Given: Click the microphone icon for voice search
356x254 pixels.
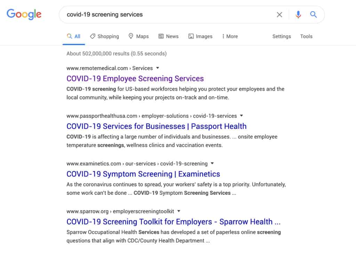Looking at the screenshot, I should tap(298, 14).
